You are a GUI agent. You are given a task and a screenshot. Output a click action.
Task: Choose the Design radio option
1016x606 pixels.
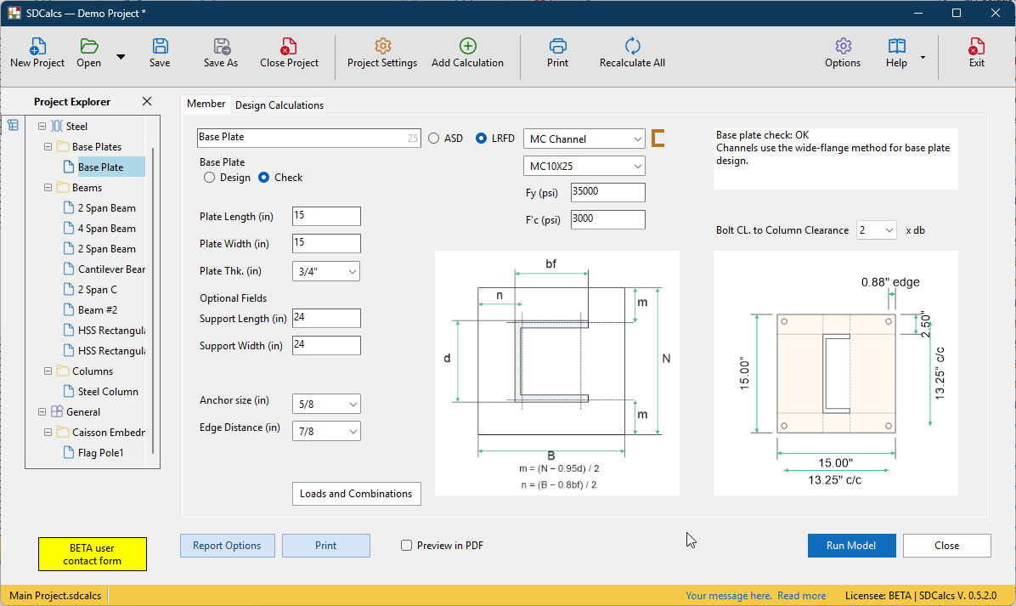209,178
